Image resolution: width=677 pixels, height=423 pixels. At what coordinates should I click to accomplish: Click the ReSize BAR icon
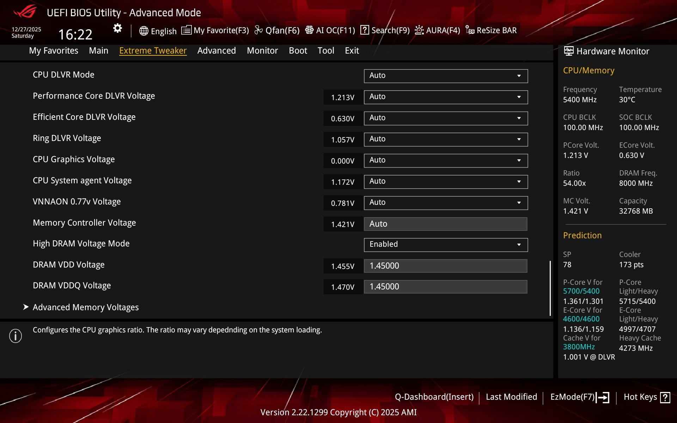point(470,30)
